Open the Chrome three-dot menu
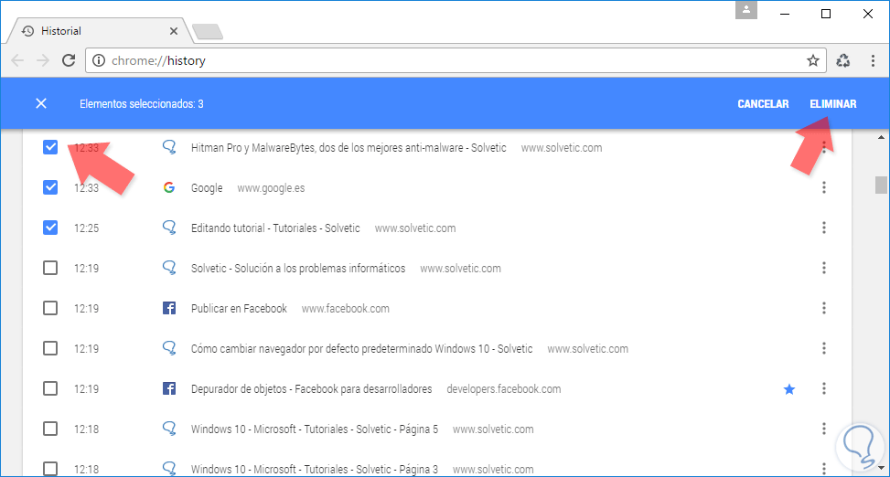 [x=873, y=61]
